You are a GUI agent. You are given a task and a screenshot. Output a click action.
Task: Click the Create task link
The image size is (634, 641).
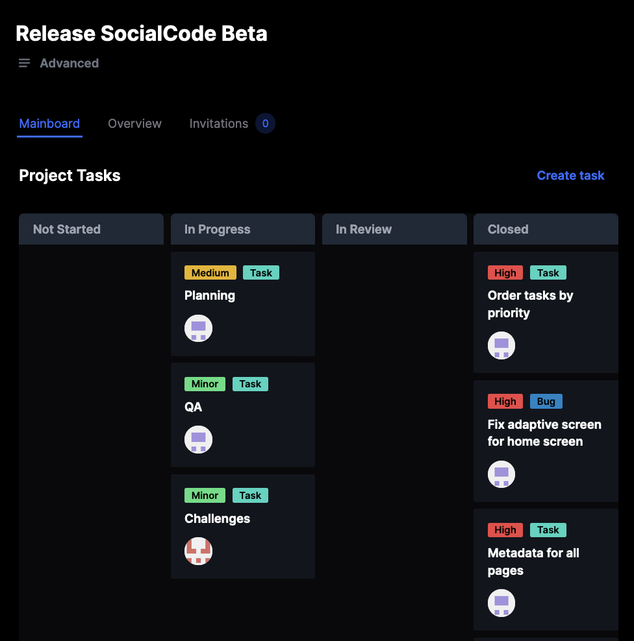point(570,175)
